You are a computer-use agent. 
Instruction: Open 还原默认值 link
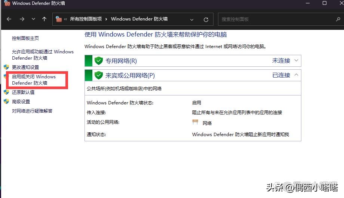[23, 92]
